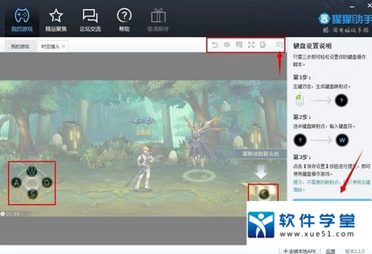Click the 反馈 feedback link
The height and width of the screenshot is (254, 372).
pos(330,251)
